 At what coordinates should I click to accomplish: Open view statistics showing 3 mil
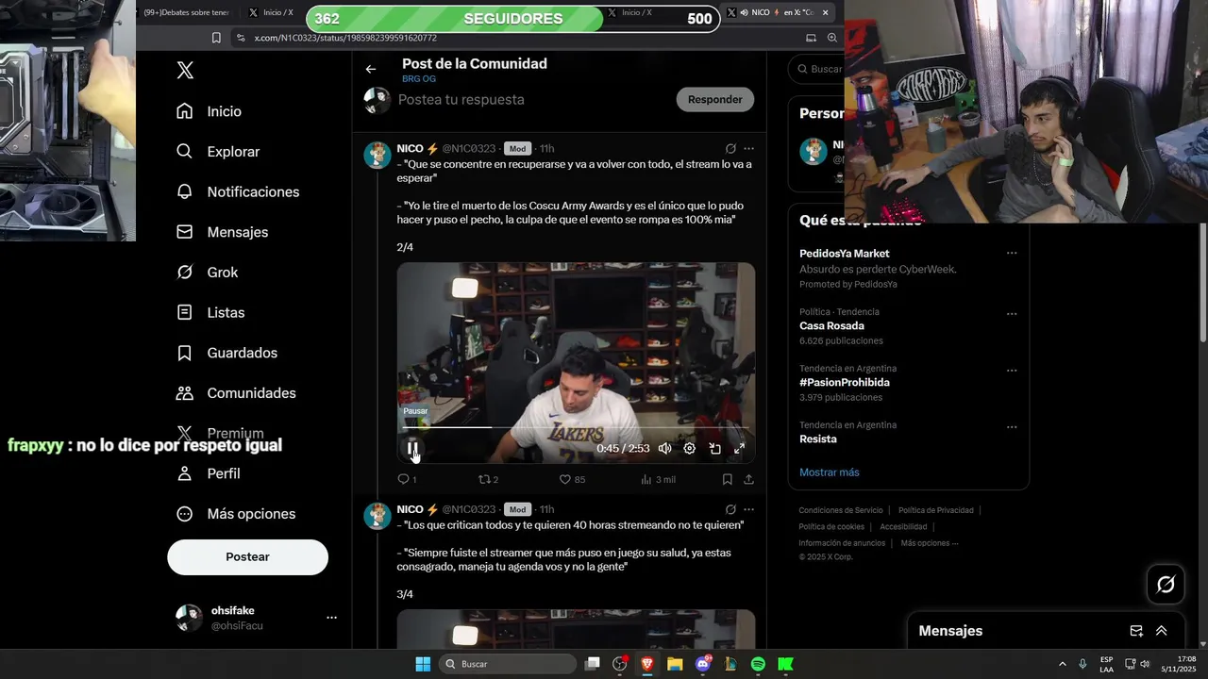click(x=658, y=480)
